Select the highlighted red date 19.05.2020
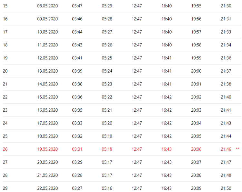This screenshot has height=192, width=242. click(47, 149)
